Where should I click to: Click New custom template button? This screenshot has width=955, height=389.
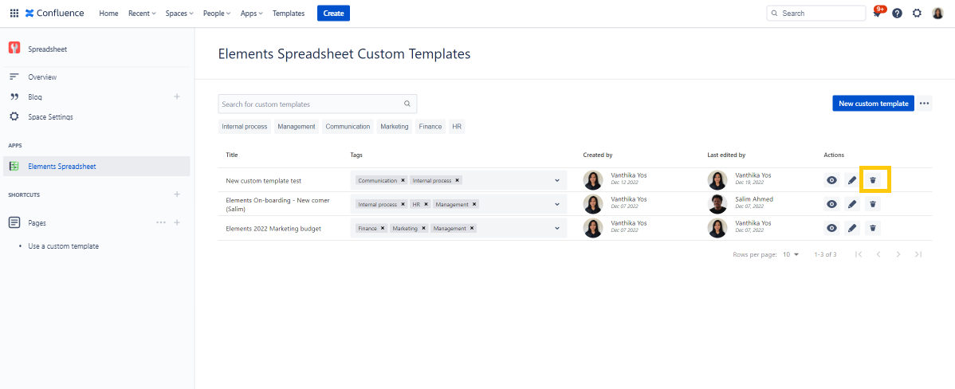(873, 104)
